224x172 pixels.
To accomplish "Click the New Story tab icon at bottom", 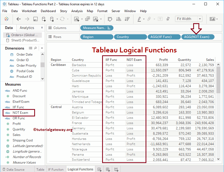I will pos(116,170).
